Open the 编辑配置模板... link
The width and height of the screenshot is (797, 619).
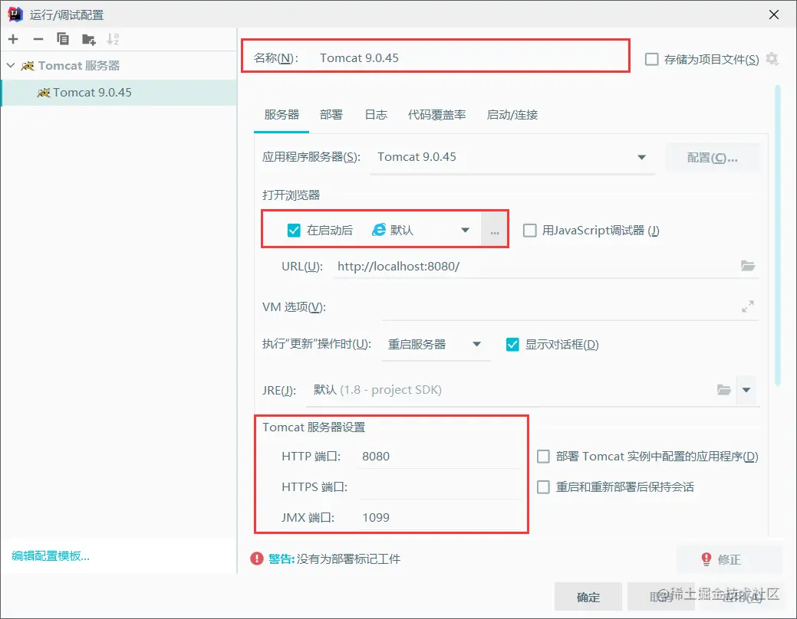[x=51, y=556]
